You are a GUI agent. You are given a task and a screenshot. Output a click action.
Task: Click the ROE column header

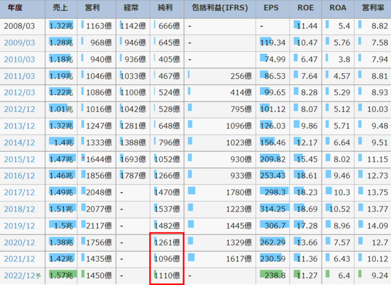306,8
